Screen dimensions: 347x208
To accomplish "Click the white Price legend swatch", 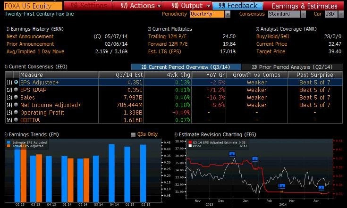I will click(x=190, y=146).
